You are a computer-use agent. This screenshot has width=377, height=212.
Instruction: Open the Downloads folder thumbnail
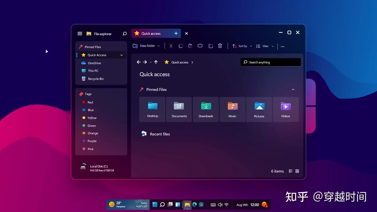coord(206,109)
